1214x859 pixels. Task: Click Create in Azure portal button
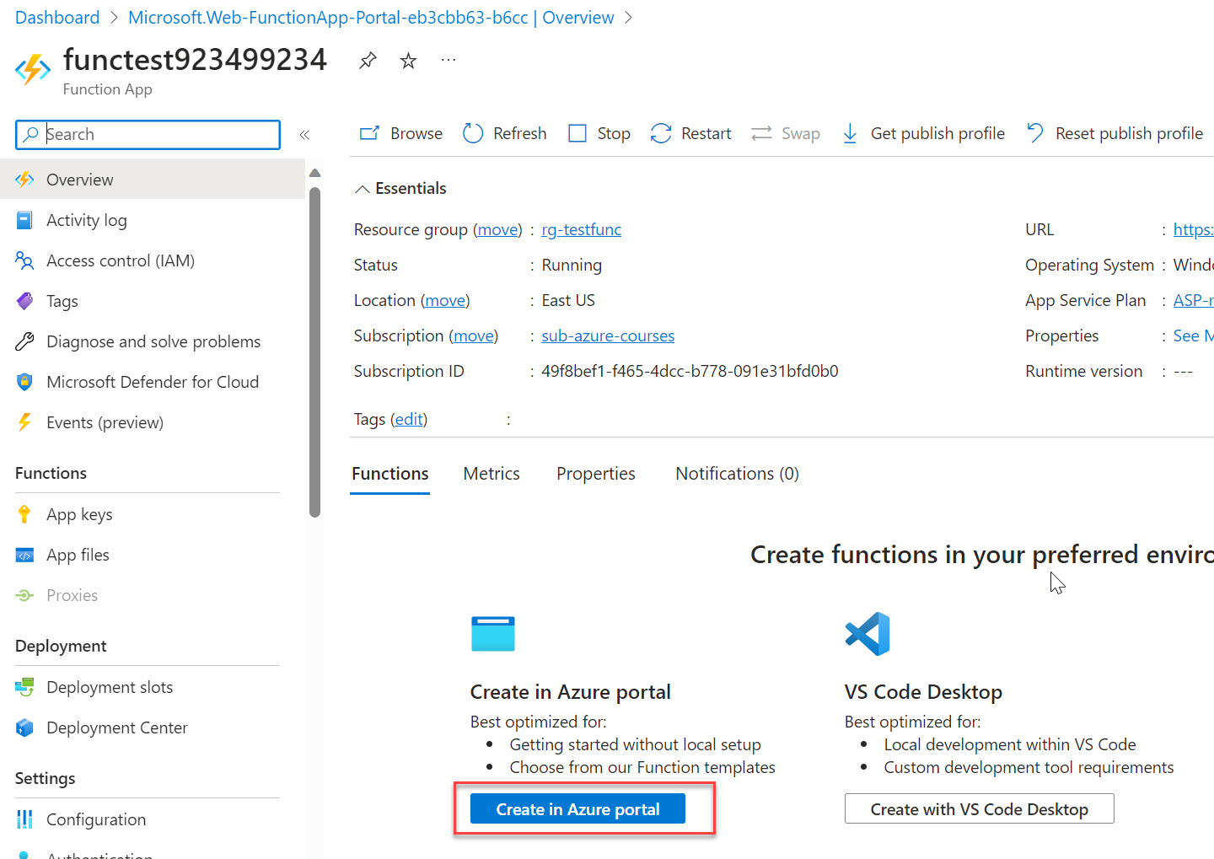click(577, 809)
